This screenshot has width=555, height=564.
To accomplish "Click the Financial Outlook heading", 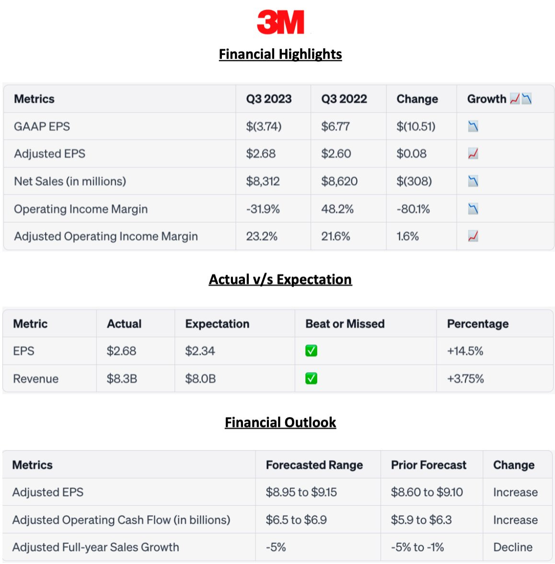I will point(280,422).
